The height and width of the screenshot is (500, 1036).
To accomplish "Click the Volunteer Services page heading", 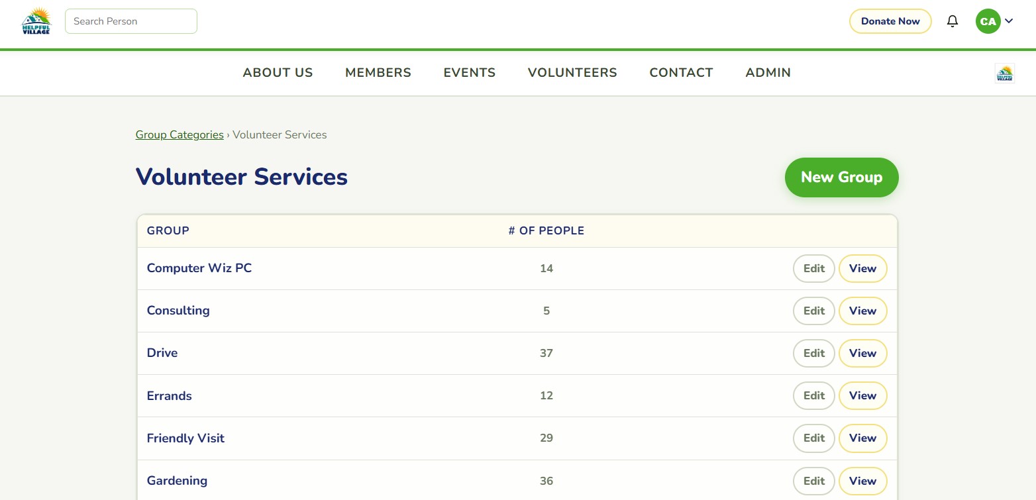I will 242,177.
